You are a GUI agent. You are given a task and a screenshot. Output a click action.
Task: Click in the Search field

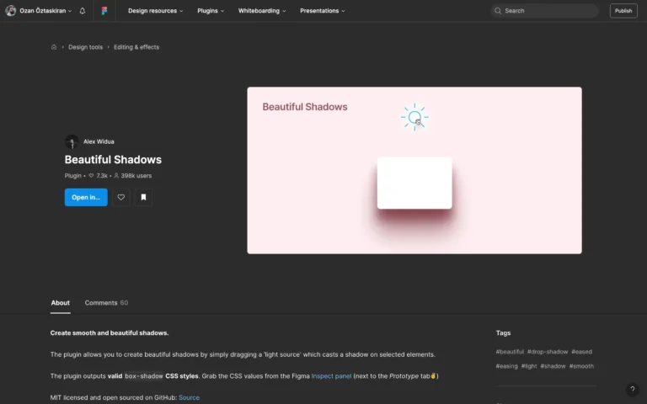point(545,11)
